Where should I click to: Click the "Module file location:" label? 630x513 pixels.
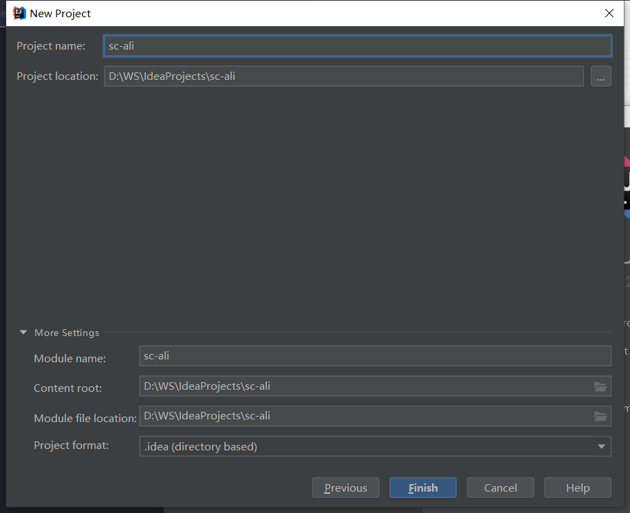tap(85, 419)
